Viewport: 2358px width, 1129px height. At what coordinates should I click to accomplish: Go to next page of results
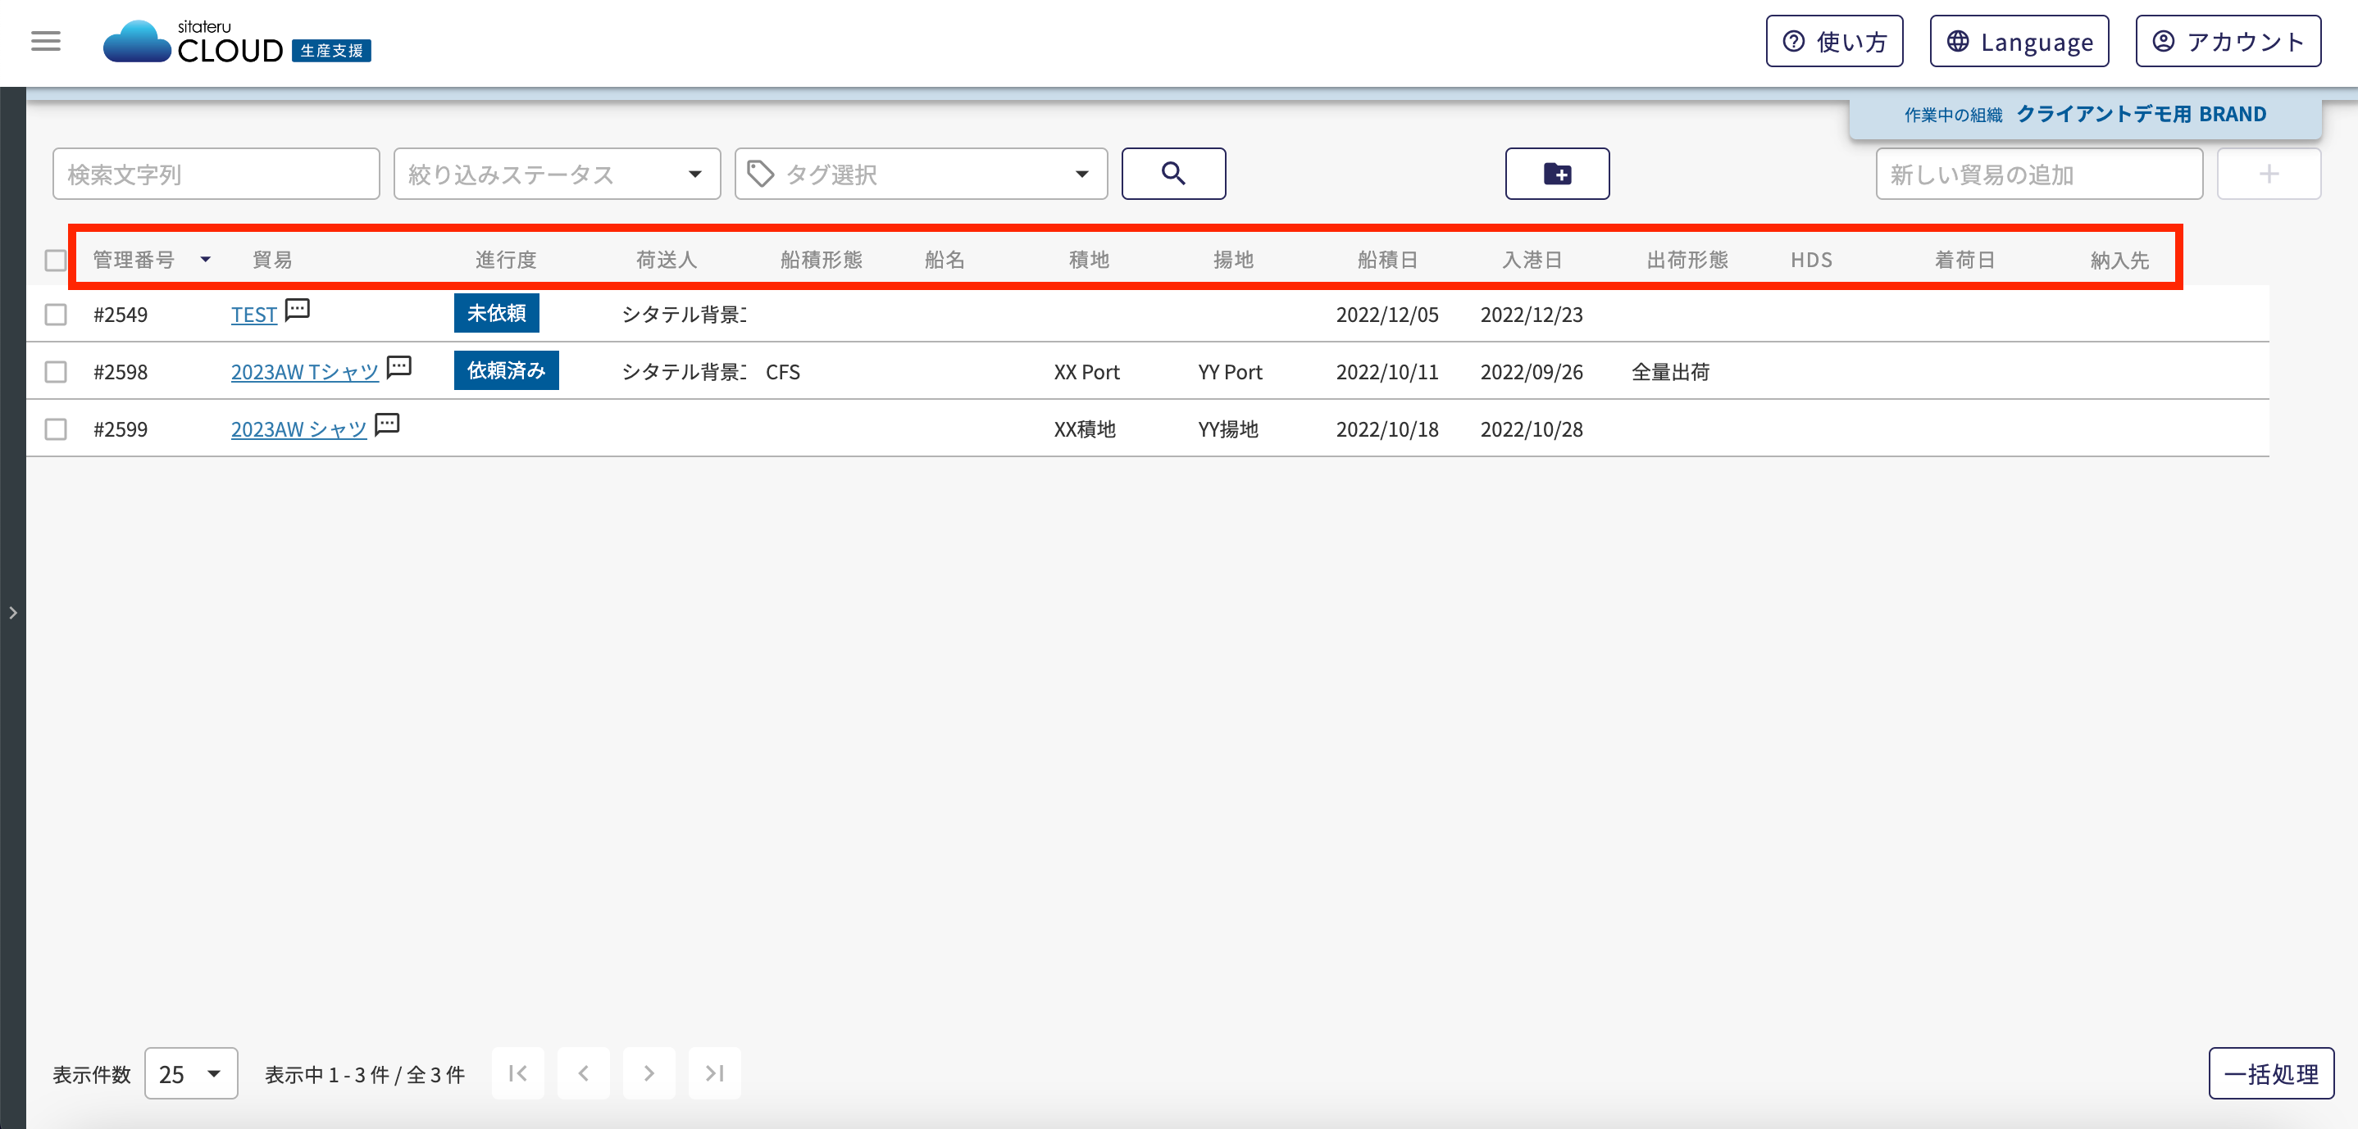pos(649,1073)
